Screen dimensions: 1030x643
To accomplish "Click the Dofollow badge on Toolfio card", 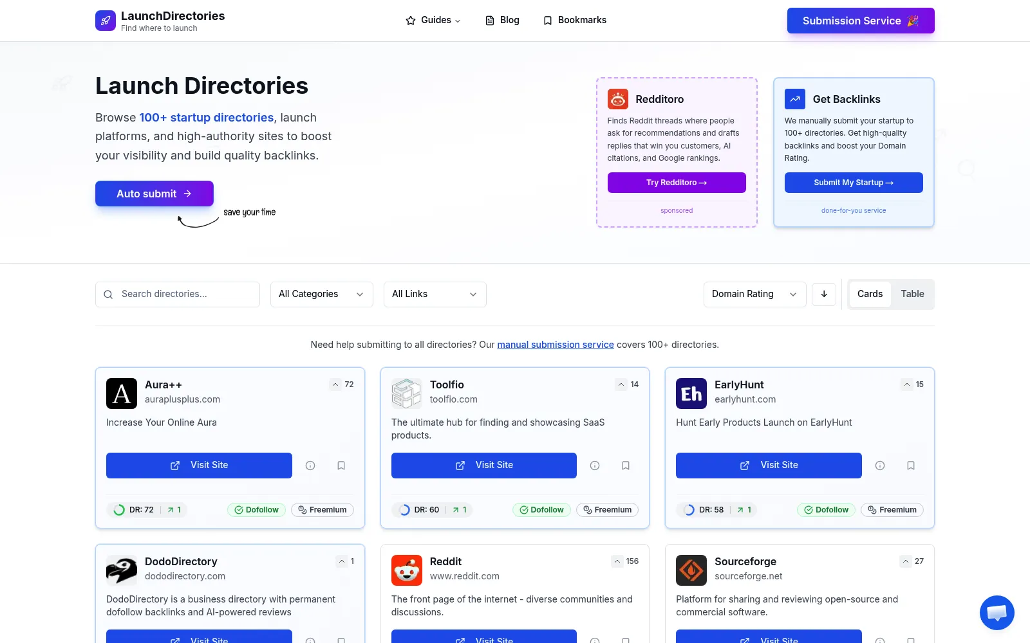I will click(541, 510).
